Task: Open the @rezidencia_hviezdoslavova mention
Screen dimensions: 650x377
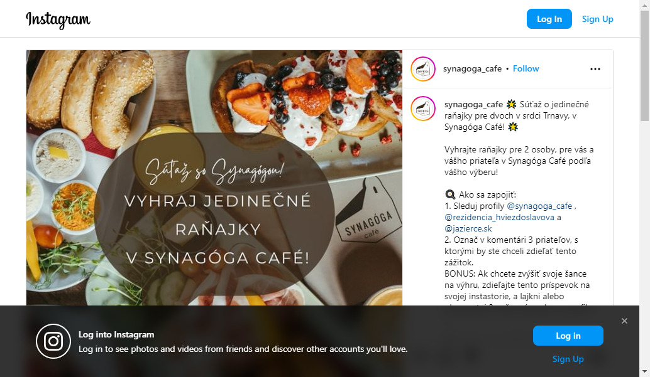Action: point(499,217)
